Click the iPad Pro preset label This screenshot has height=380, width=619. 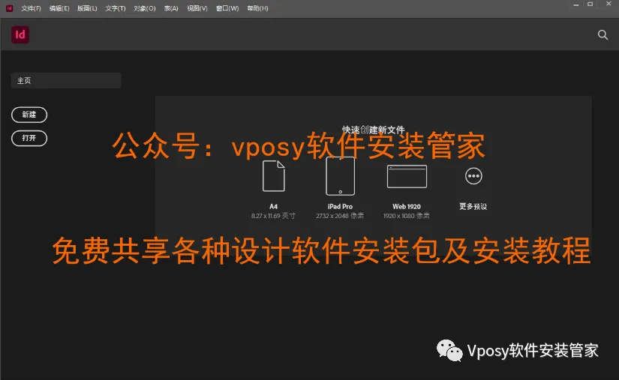[x=340, y=207]
